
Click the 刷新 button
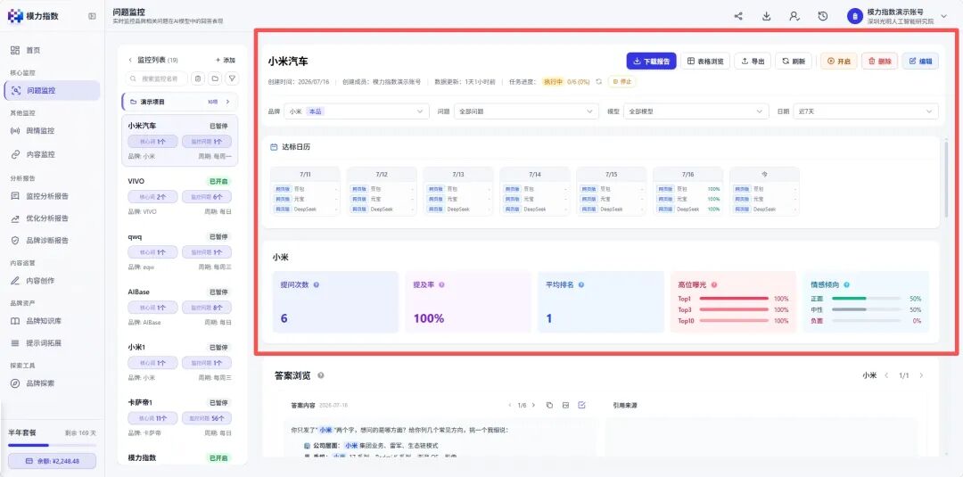[x=794, y=61]
